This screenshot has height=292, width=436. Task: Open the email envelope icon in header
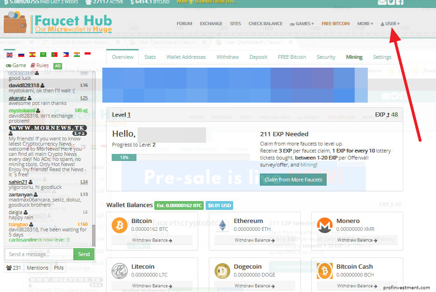(382, 2)
